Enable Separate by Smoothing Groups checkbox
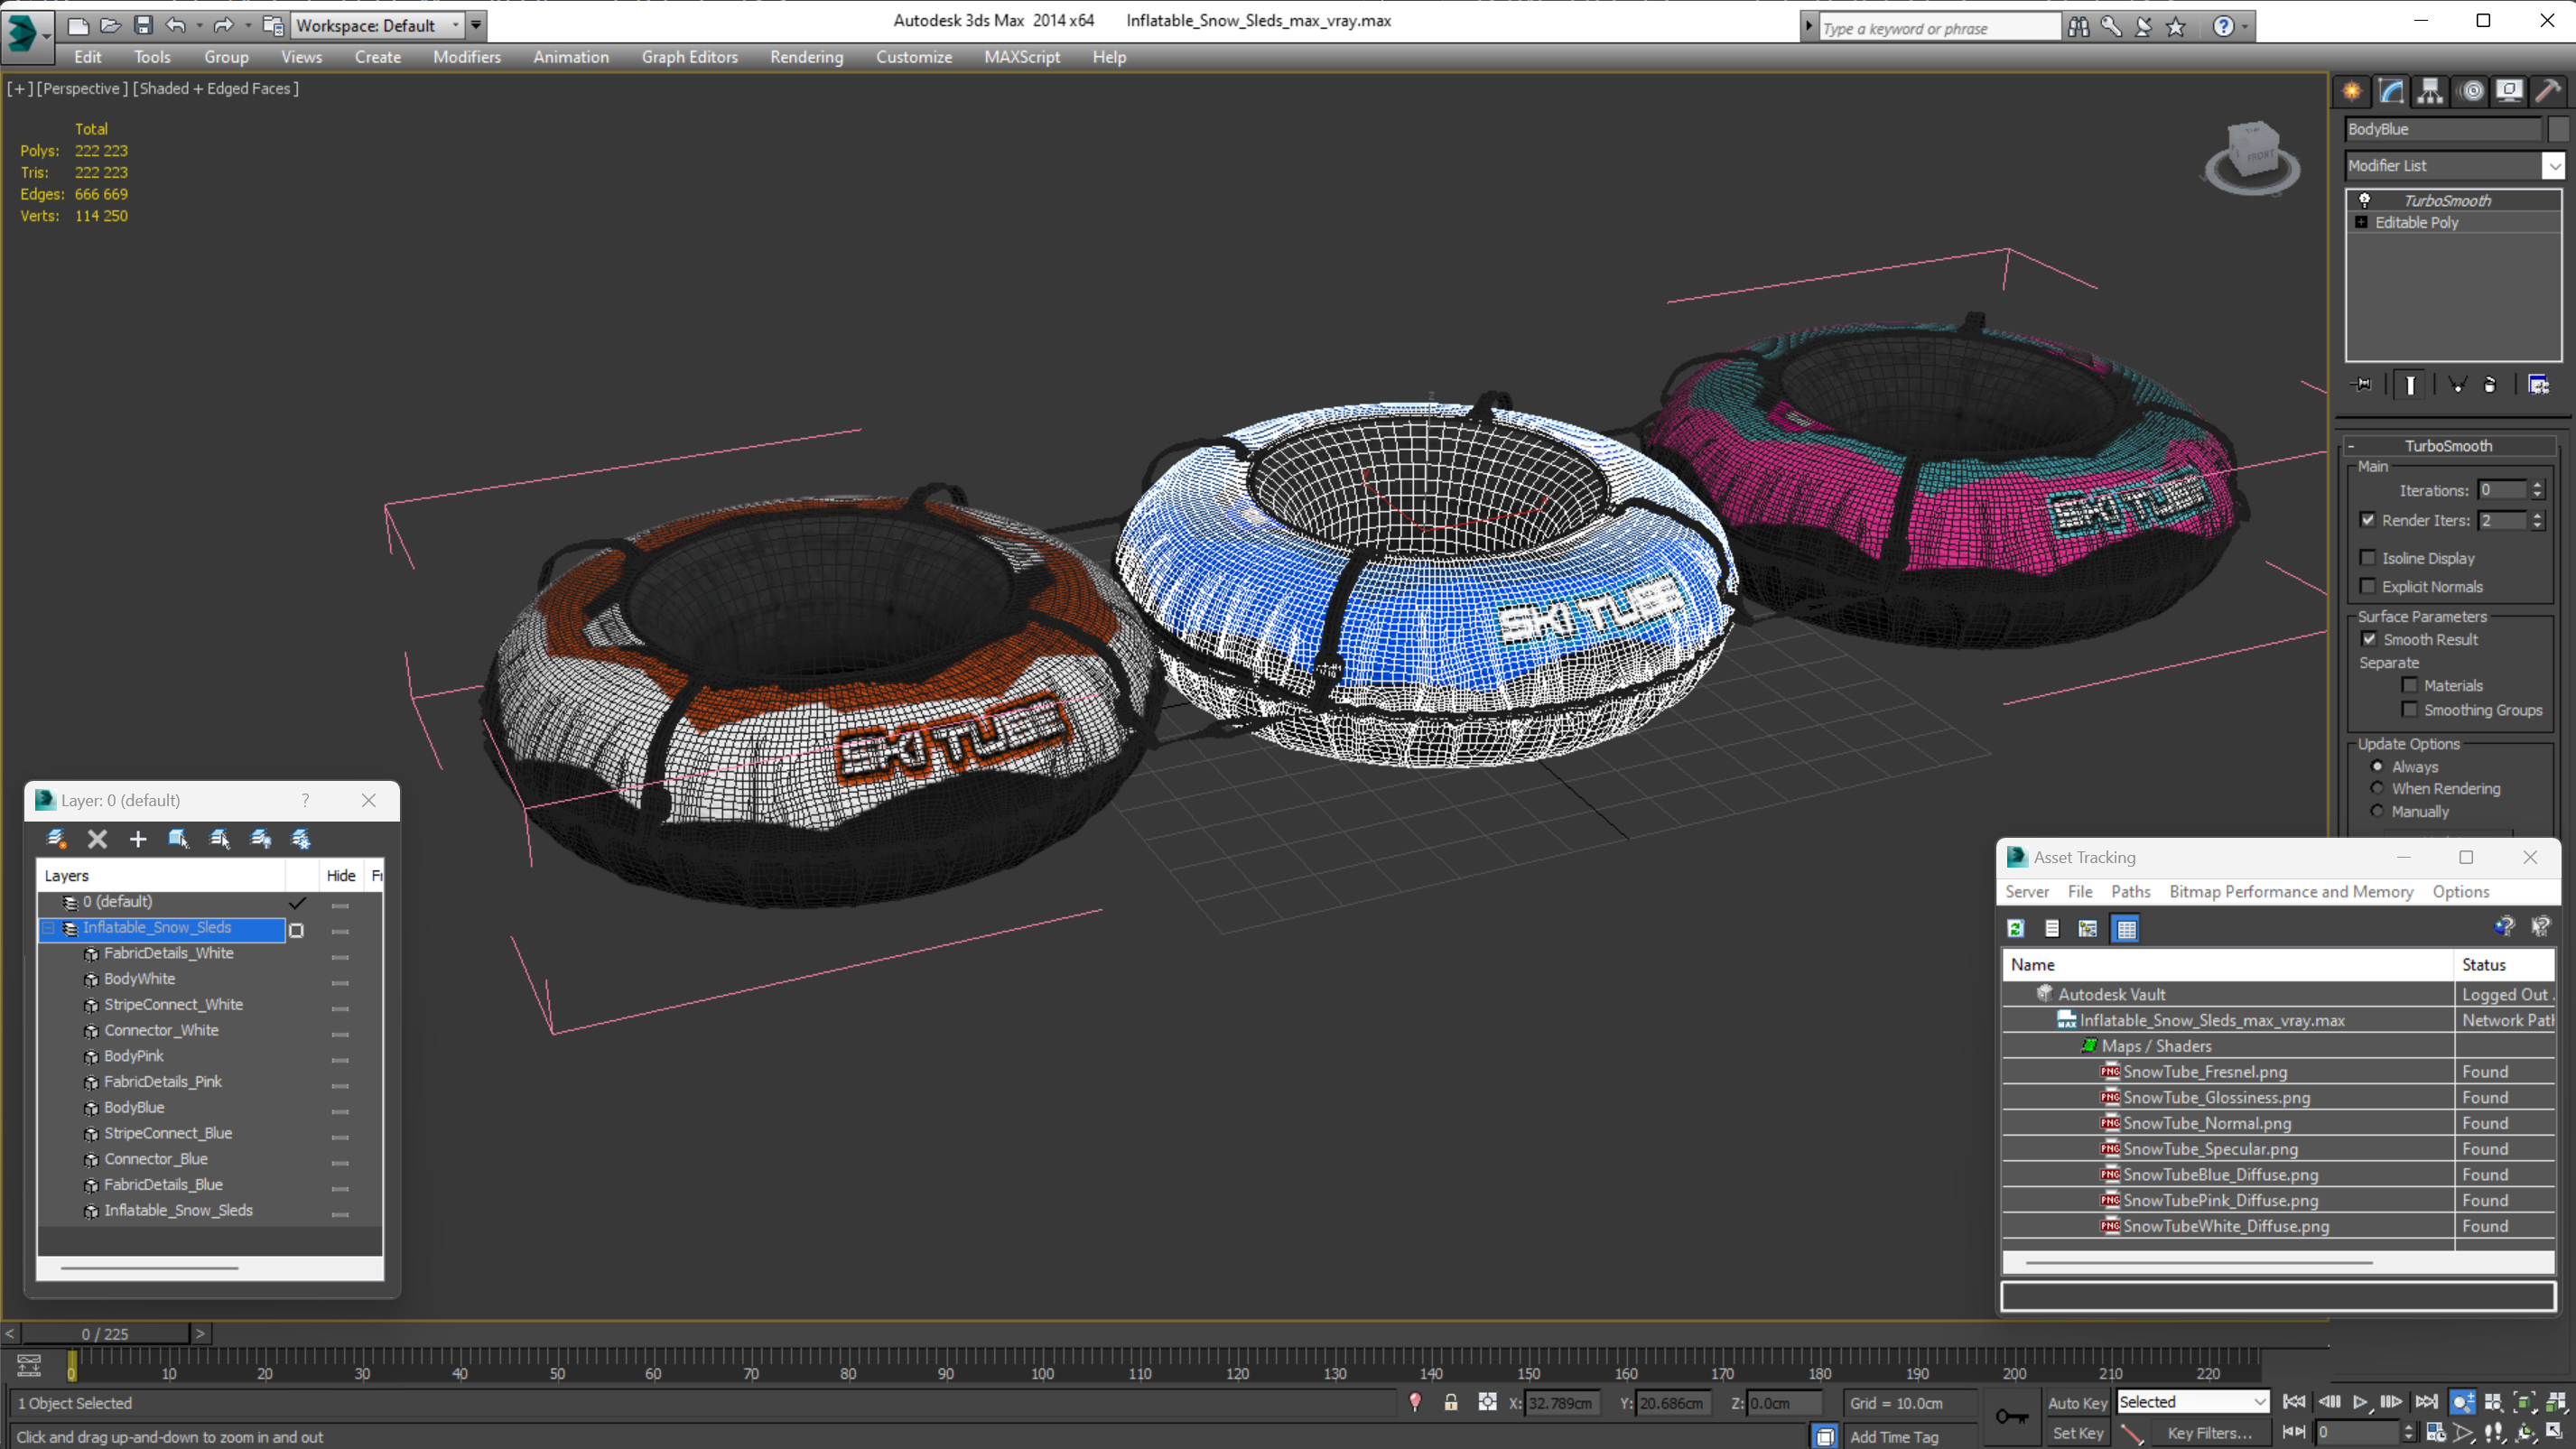 2409,709
